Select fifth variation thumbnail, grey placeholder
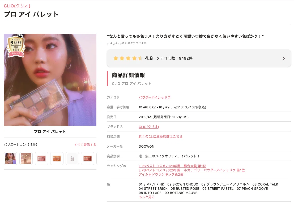294x203 pixels. click(x=72, y=158)
